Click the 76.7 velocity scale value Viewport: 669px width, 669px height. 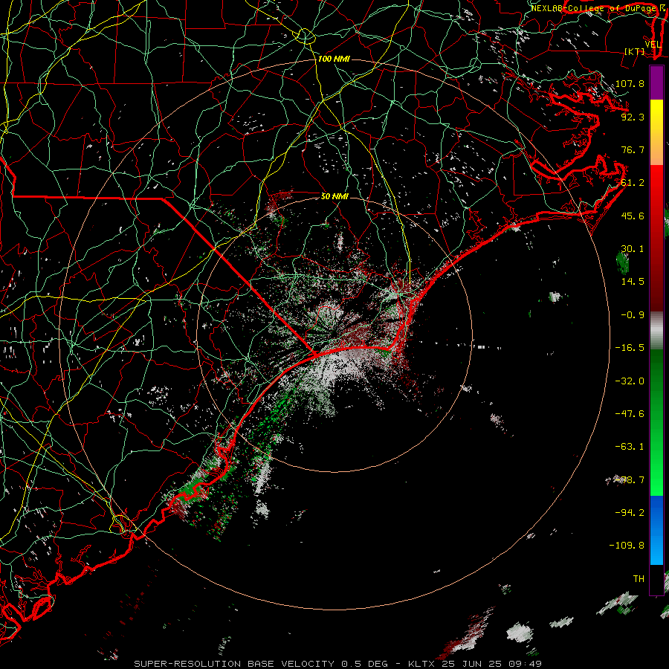[x=633, y=149]
